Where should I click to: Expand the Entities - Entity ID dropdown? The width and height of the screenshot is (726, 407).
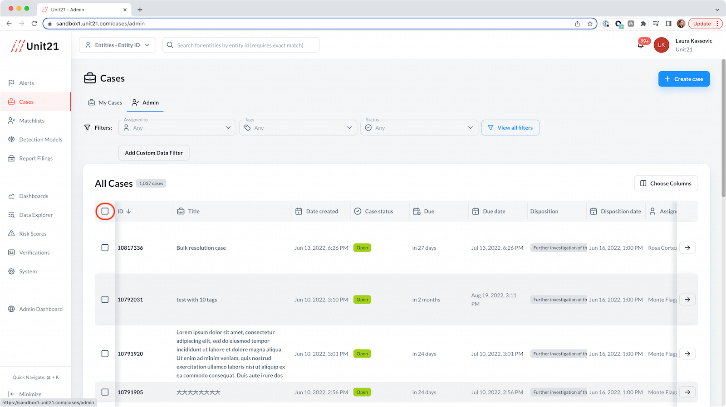point(118,45)
